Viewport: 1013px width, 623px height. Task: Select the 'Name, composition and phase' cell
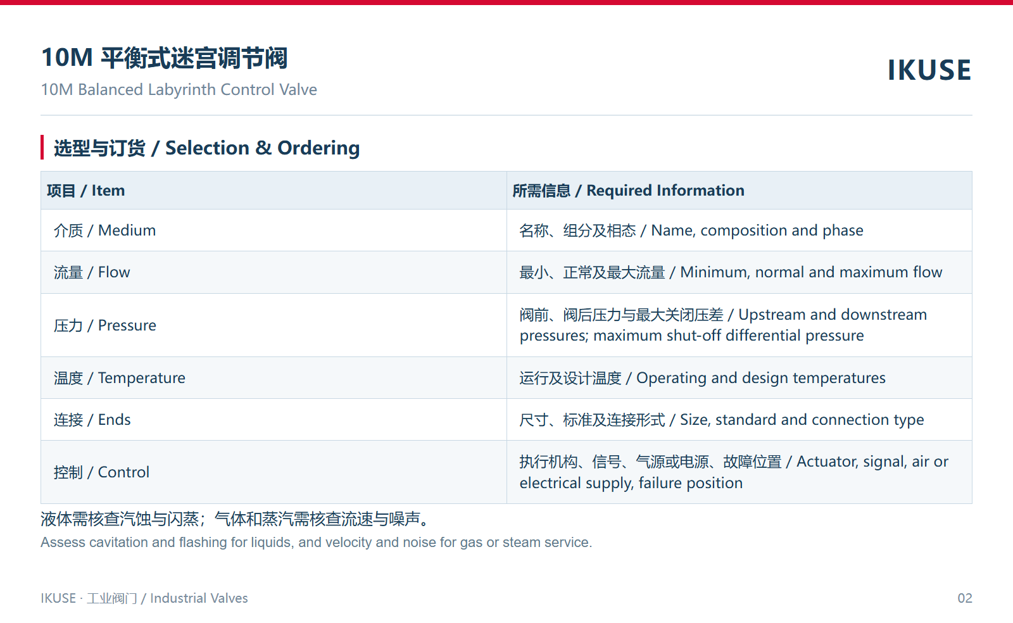[739, 230]
